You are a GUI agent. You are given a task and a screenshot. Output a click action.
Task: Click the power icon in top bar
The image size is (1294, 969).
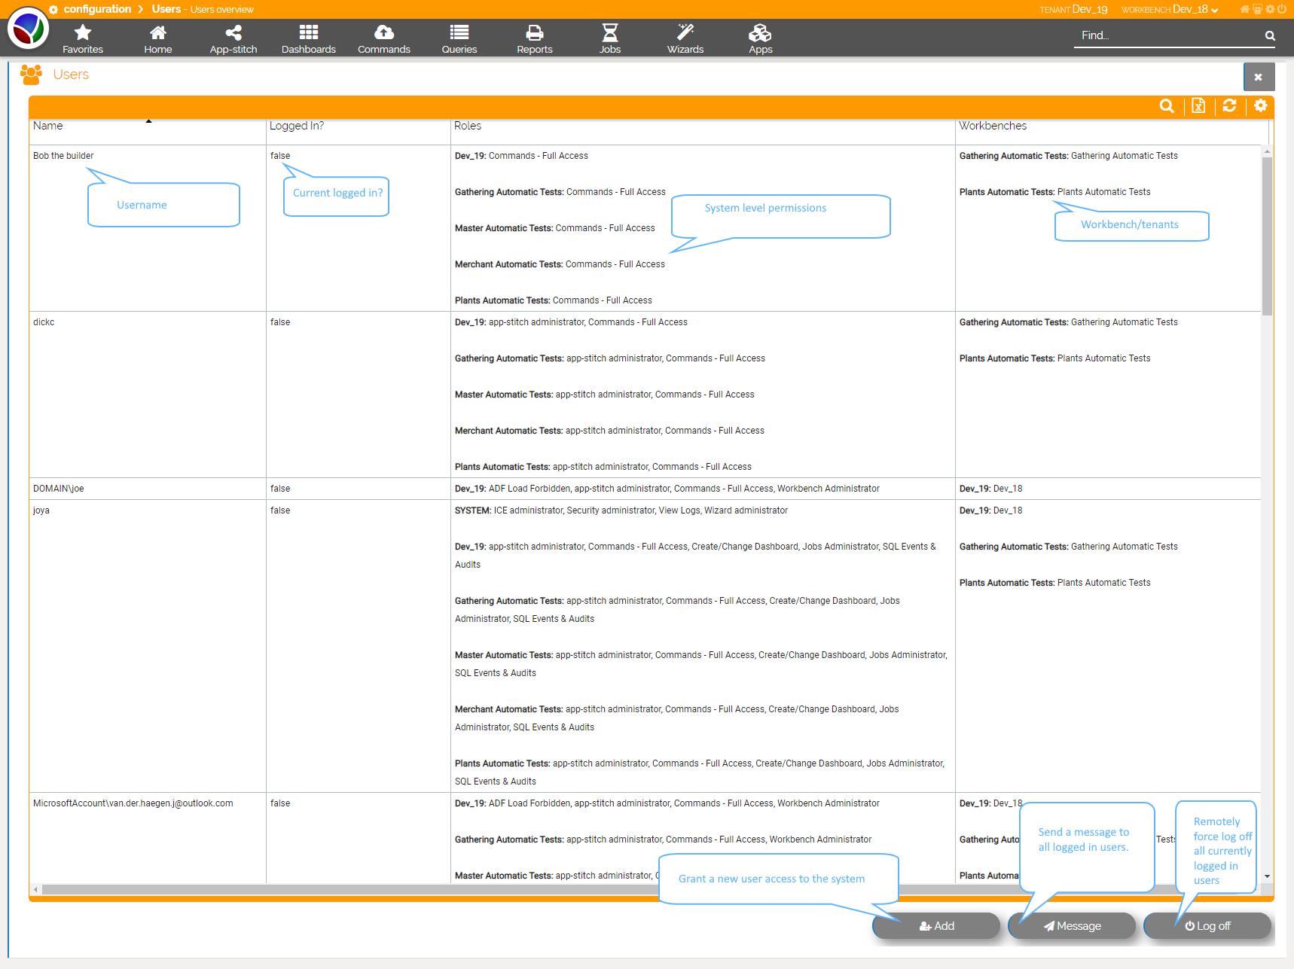pos(1281,9)
